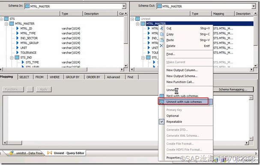Image resolution: width=260 pixels, height=165 pixels.
Task: Click the Cut scissors icon in context menu
Action: 161,28
